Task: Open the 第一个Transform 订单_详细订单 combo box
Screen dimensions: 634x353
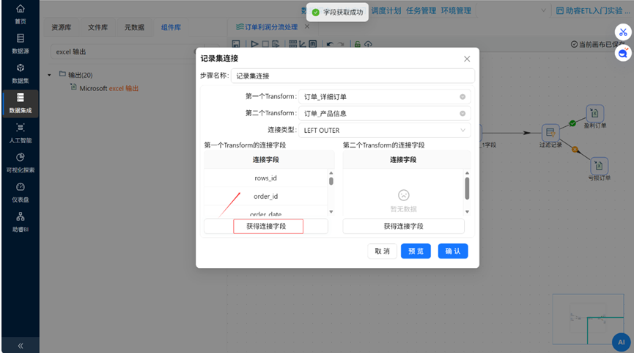Action: coord(385,97)
